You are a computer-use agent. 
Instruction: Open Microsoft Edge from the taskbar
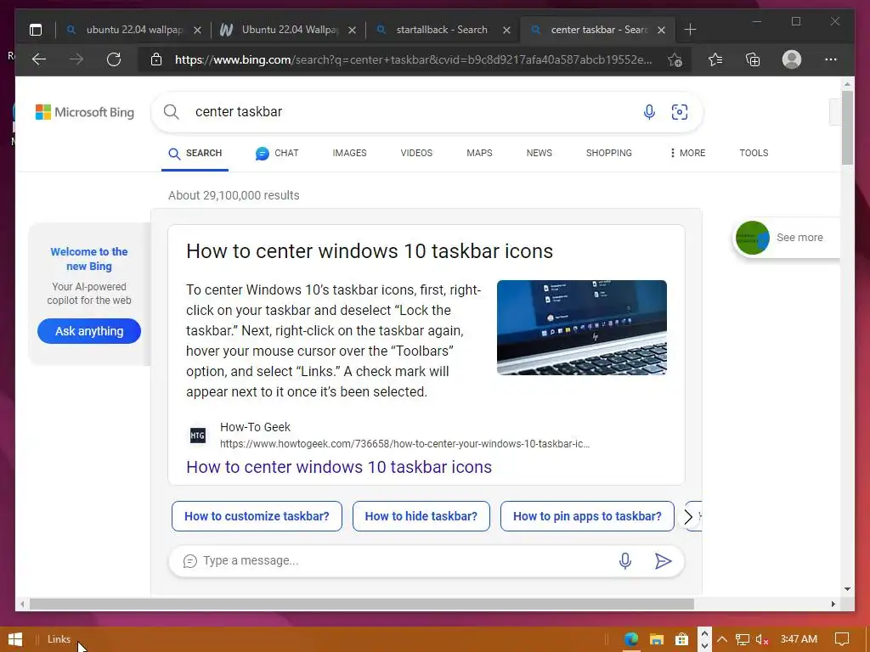pyautogui.click(x=631, y=639)
